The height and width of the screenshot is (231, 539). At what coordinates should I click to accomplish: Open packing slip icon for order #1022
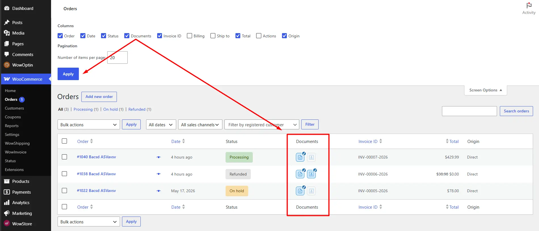311,191
